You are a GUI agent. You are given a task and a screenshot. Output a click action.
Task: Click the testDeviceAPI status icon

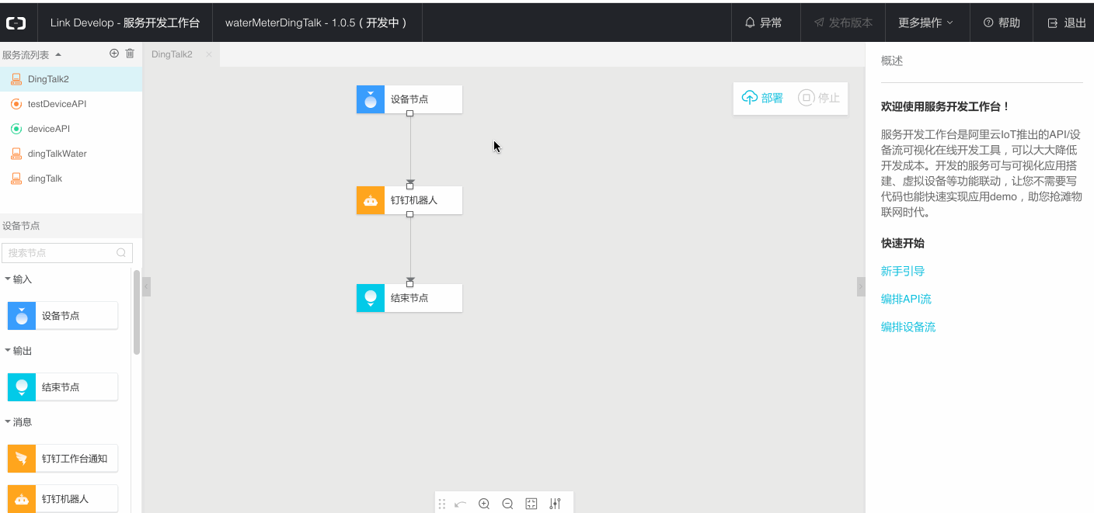[x=16, y=104]
